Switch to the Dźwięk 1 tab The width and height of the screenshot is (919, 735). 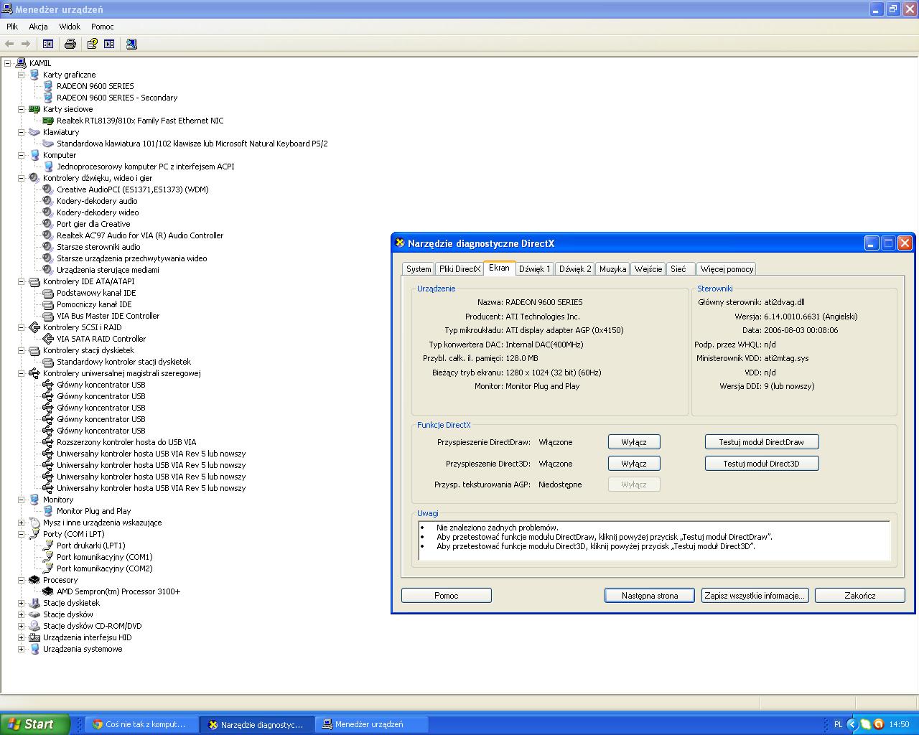click(x=535, y=269)
